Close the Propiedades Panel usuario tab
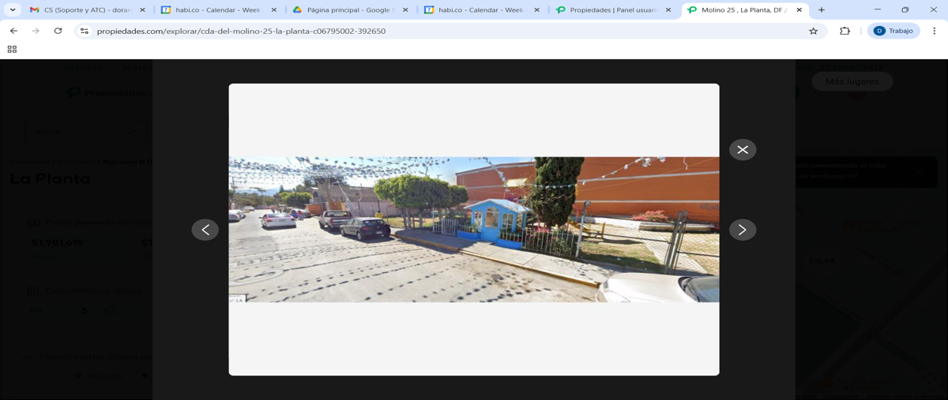Image resolution: width=948 pixels, height=400 pixels. [668, 10]
